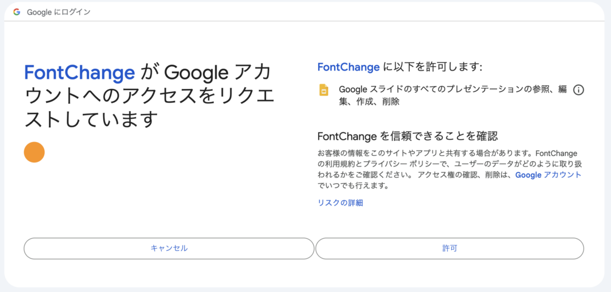Click the FontChange を信頼できることを確認 heading
The height and width of the screenshot is (292, 611).
[408, 137]
